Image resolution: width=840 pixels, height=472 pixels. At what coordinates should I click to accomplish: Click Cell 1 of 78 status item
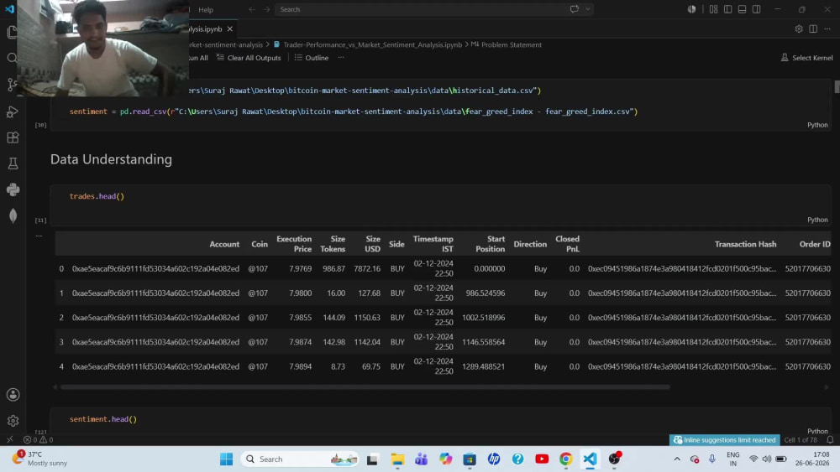coord(801,440)
